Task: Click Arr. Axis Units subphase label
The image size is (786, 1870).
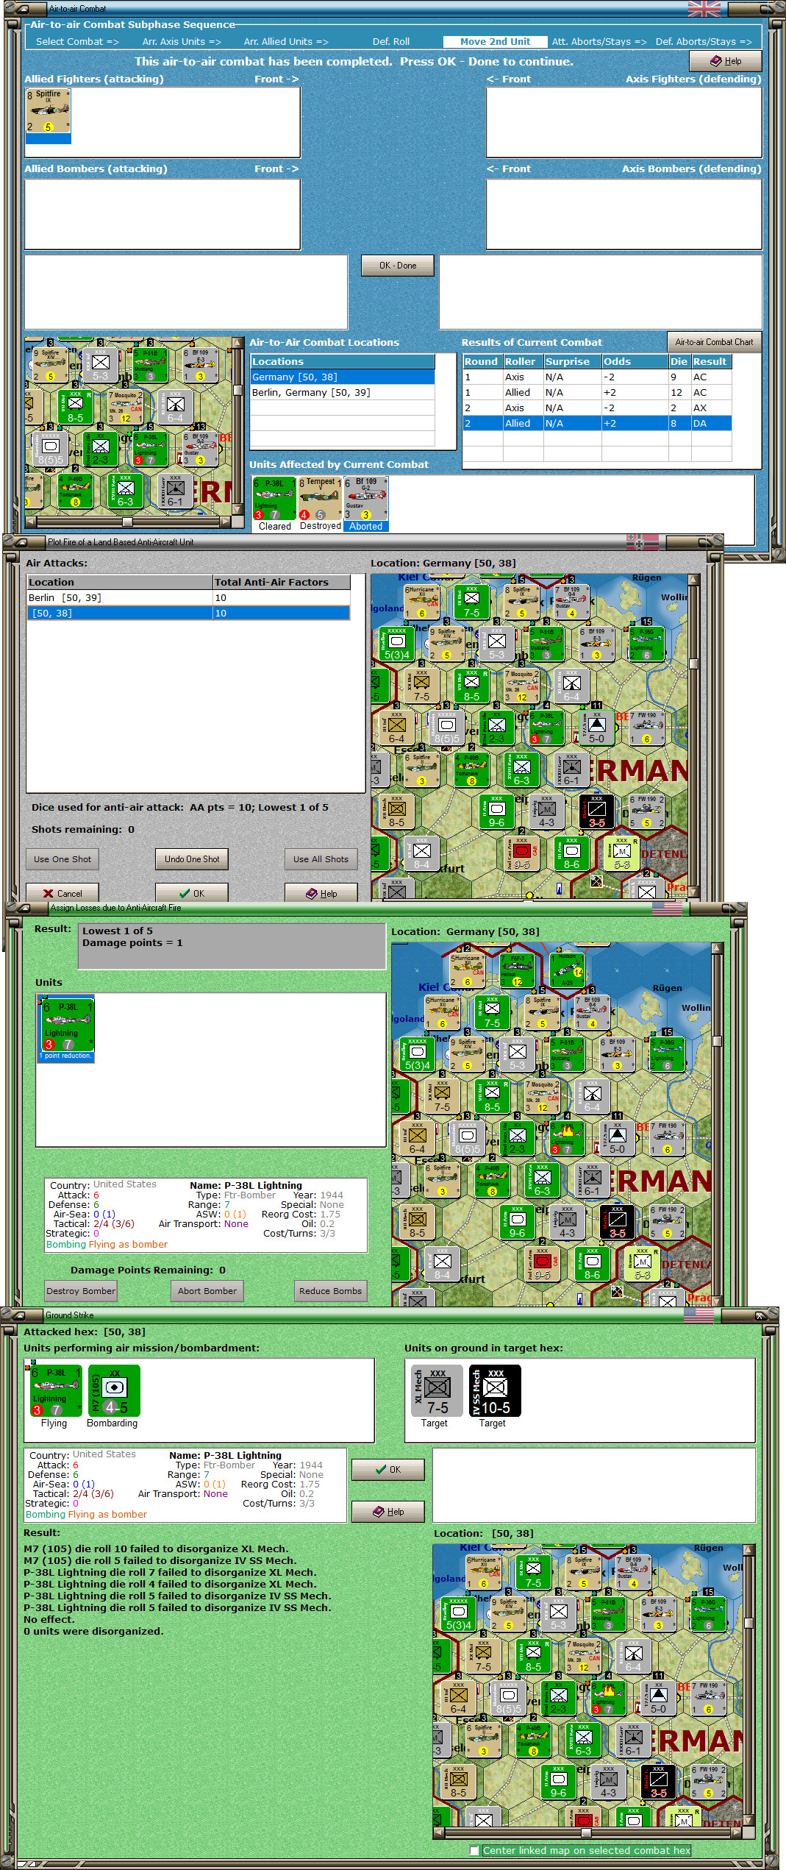Action: (182, 42)
